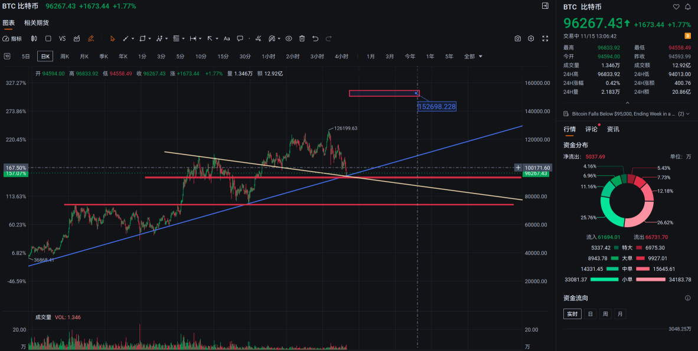698x351 pixels.
Task: Expand the 全部 time range dropdown
Action: (x=474, y=57)
